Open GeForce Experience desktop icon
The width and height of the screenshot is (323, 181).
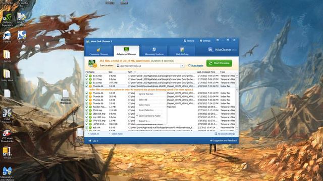pos(7,19)
